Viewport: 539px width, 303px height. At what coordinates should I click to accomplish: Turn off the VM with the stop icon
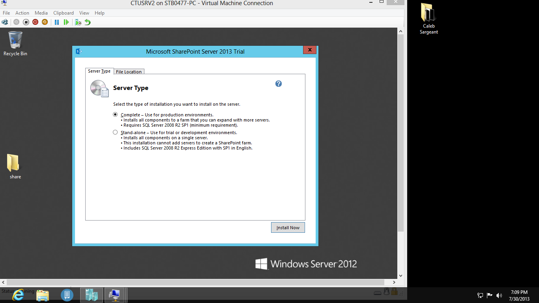(26, 22)
